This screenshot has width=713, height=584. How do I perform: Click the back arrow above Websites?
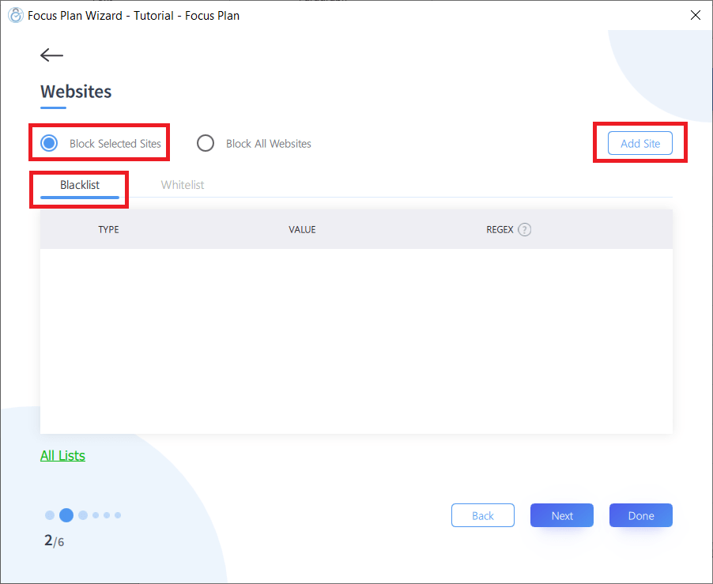[52, 55]
